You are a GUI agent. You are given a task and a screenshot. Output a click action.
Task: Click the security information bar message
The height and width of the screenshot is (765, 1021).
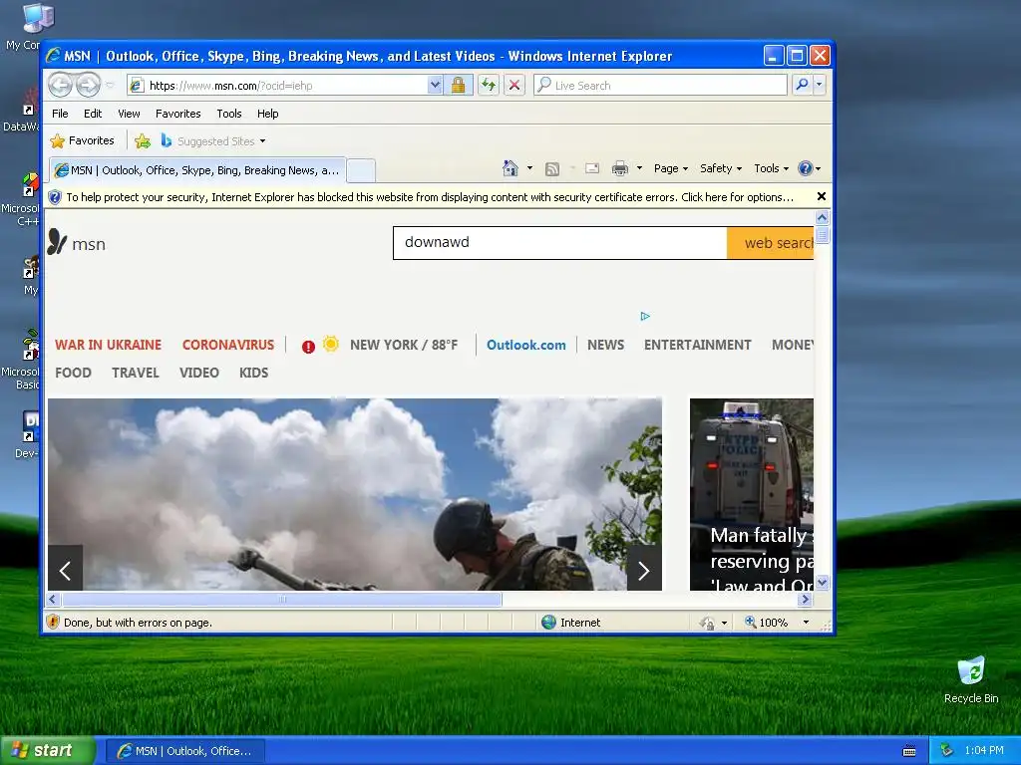point(430,197)
